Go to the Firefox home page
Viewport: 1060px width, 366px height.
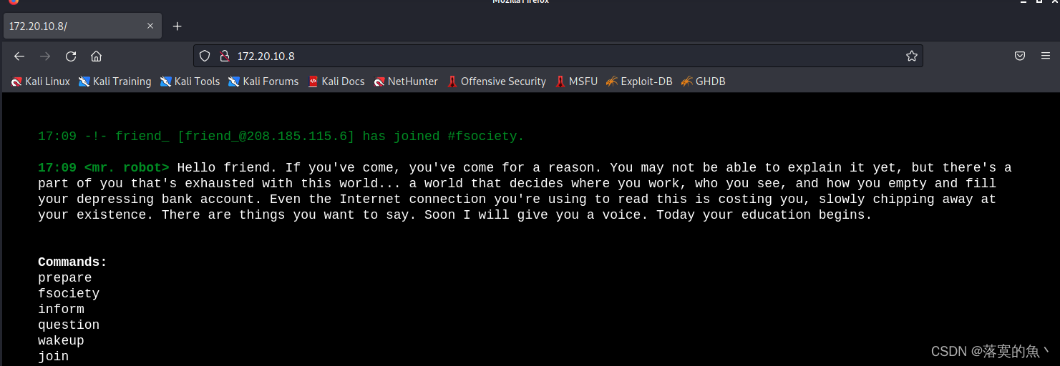pyautogui.click(x=96, y=56)
